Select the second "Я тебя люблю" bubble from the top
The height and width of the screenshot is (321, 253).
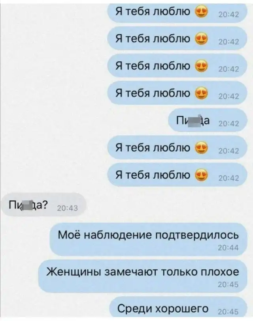177,38
